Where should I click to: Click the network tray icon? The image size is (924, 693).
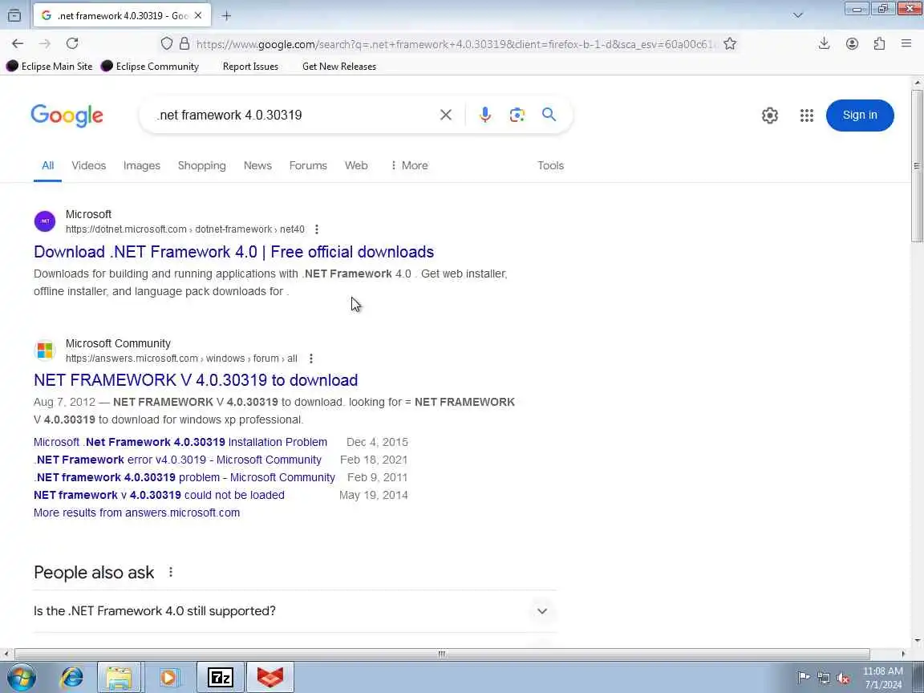[x=824, y=678]
